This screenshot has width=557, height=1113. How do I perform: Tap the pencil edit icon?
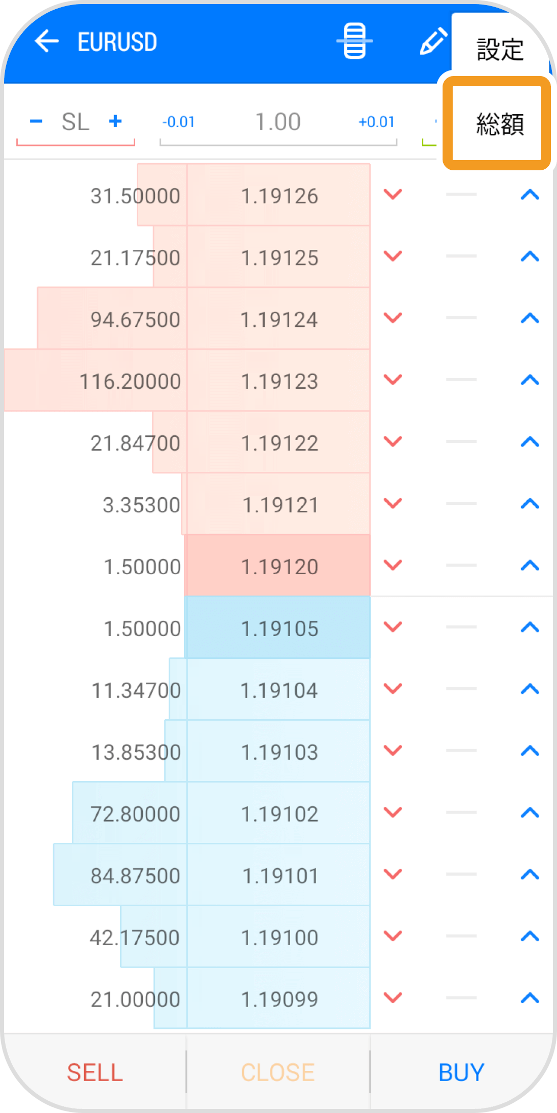pyautogui.click(x=433, y=42)
